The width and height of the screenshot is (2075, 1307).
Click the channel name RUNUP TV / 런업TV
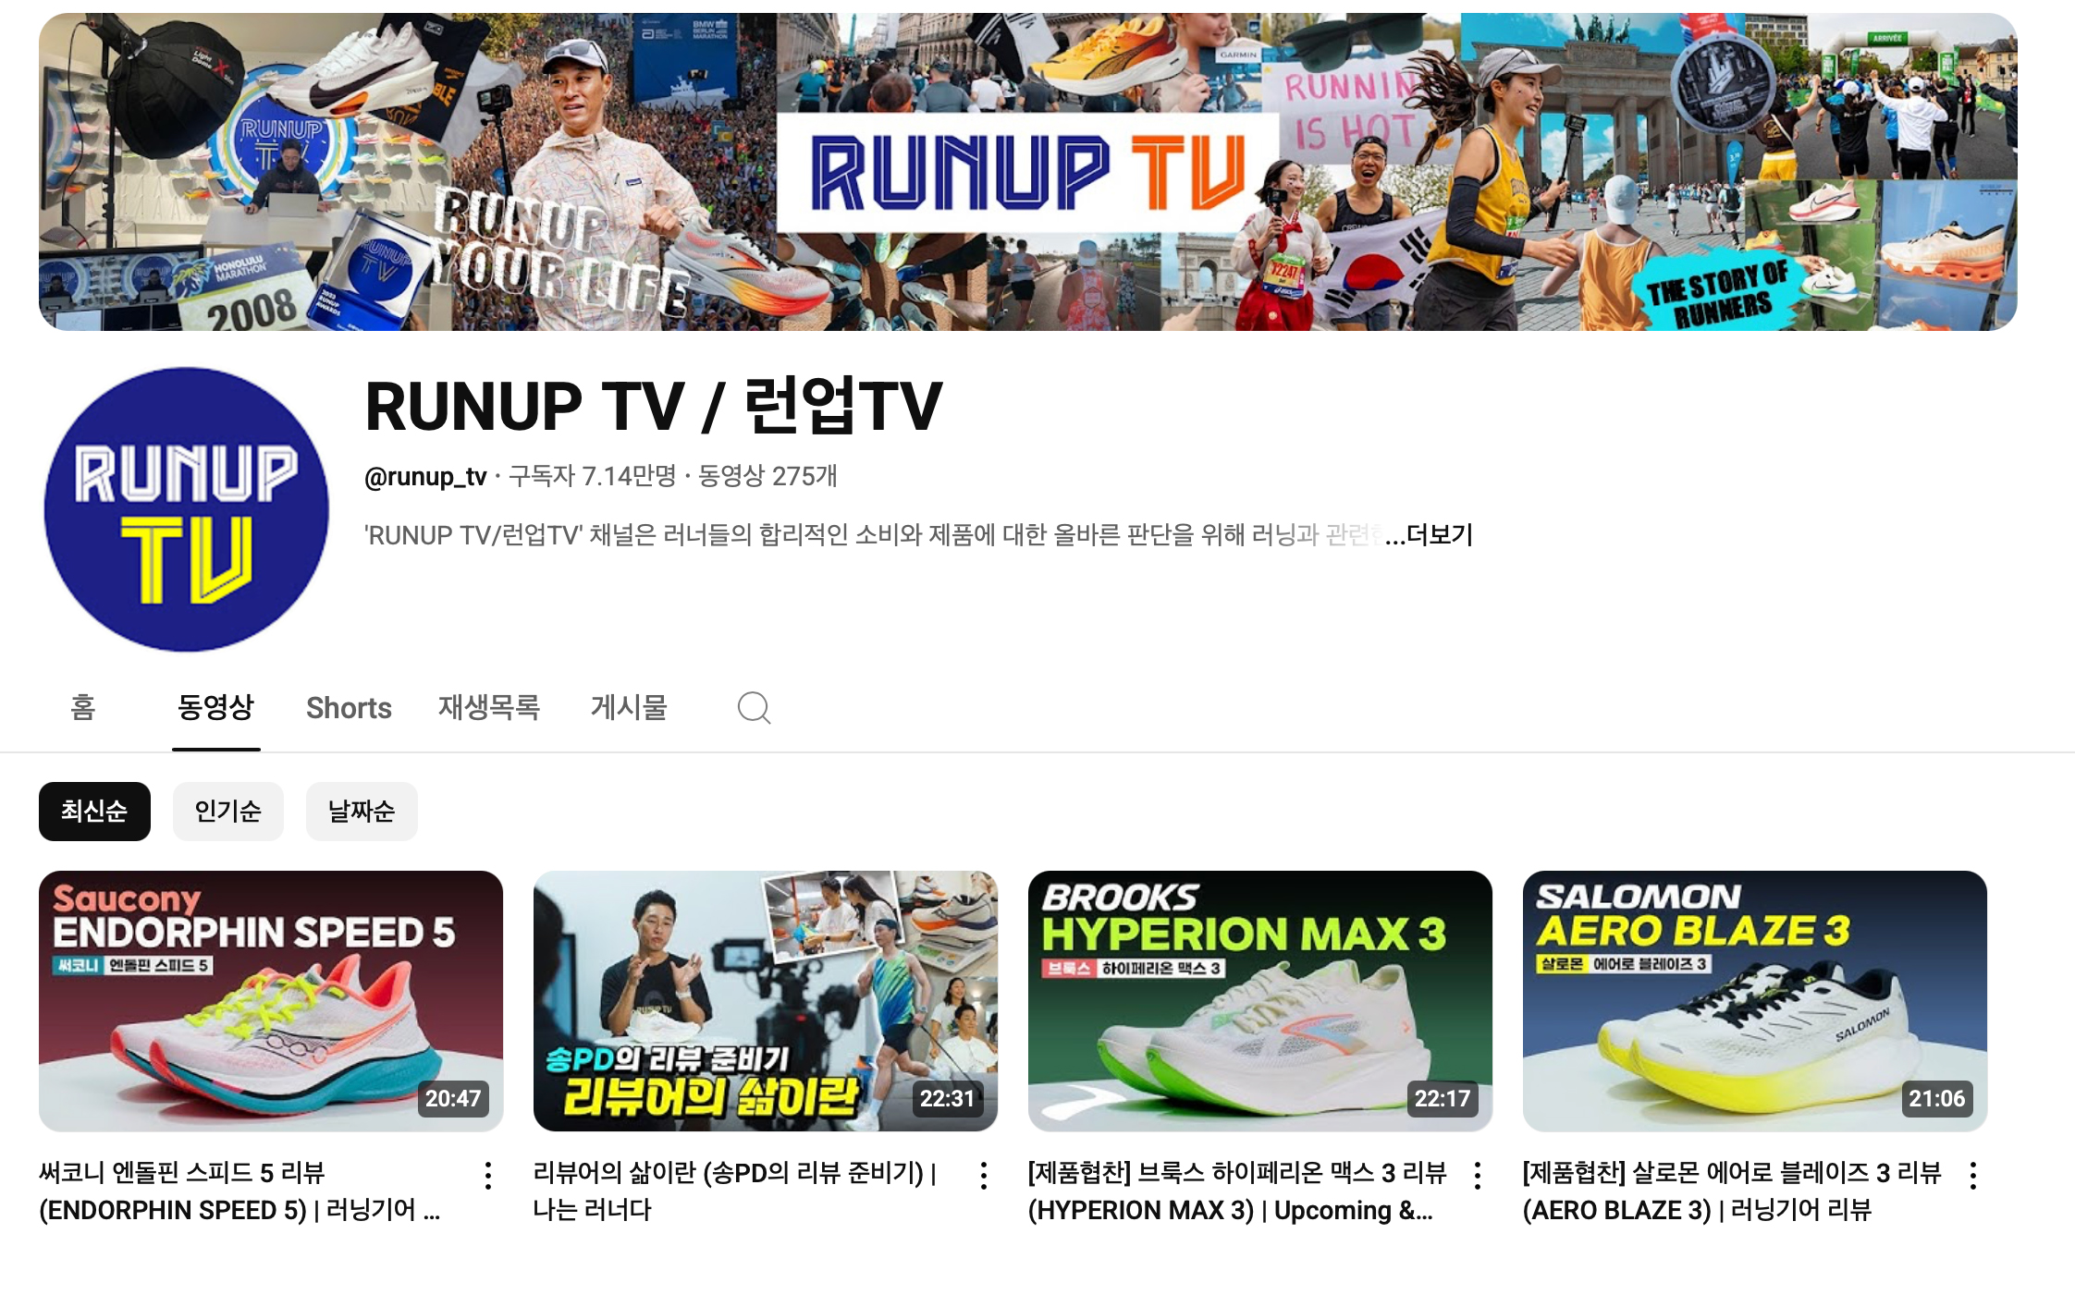pos(654,406)
